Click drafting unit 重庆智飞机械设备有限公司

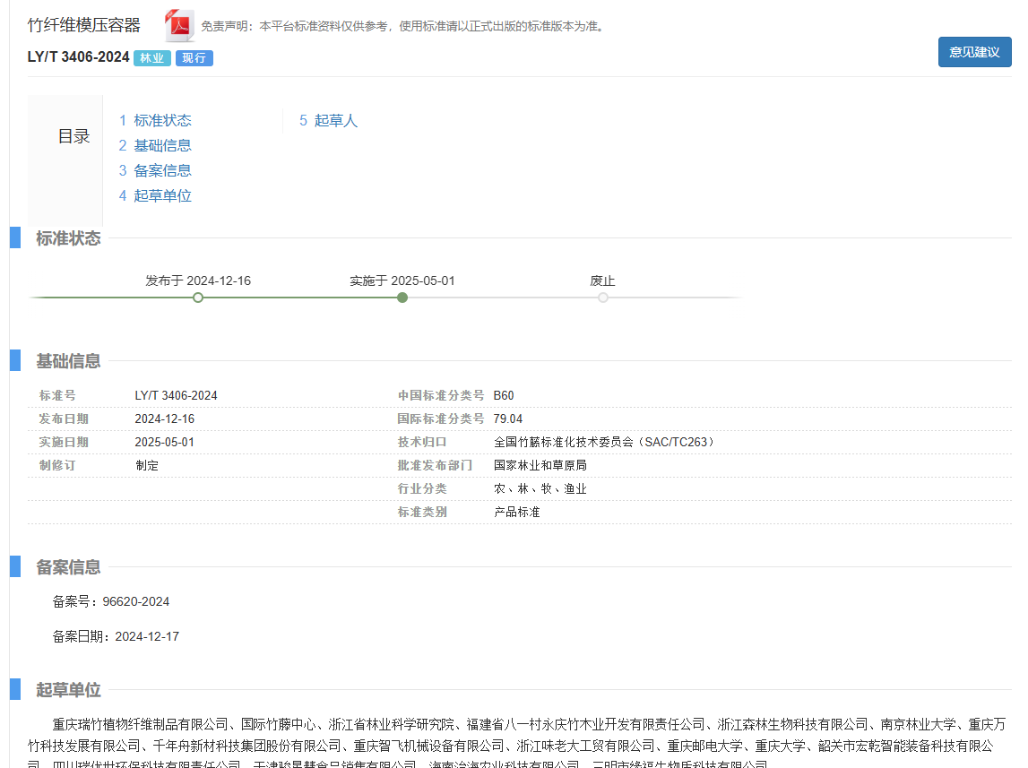click(x=428, y=746)
